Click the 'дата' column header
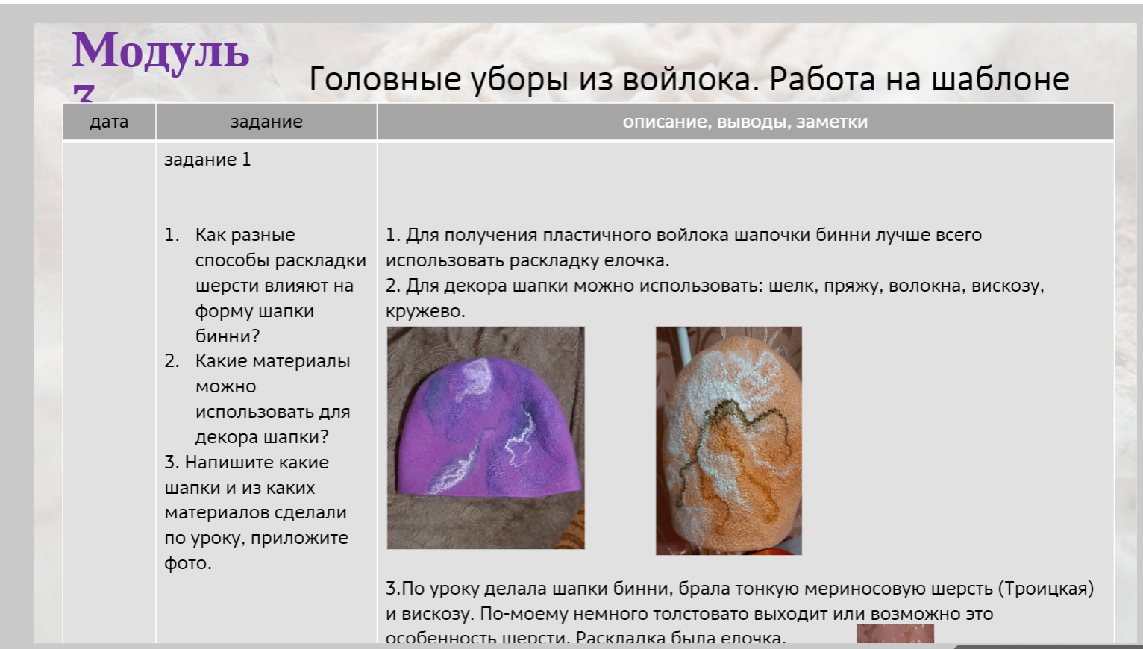 coord(109,122)
